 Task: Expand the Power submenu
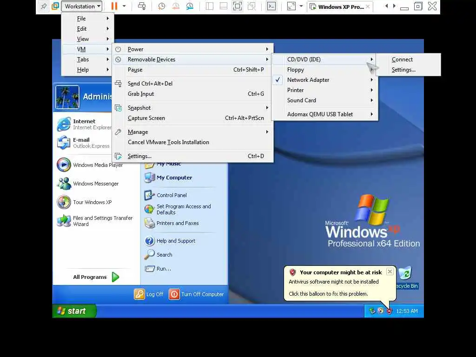coord(193,49)
